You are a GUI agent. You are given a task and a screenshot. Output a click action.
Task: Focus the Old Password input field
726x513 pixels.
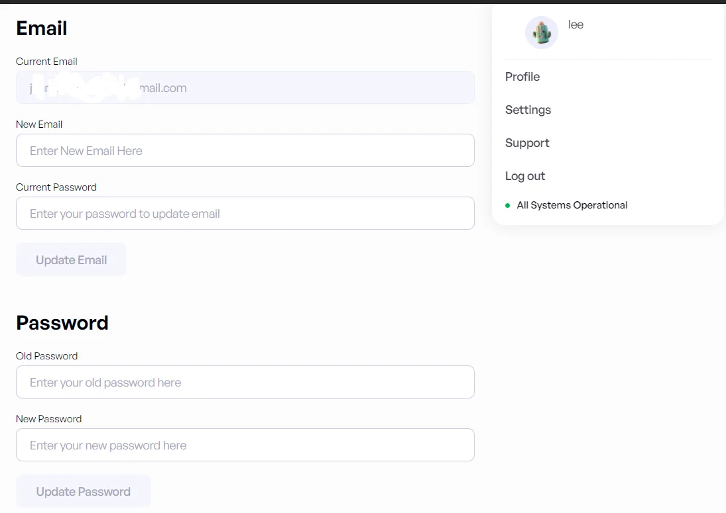point(245,382)
